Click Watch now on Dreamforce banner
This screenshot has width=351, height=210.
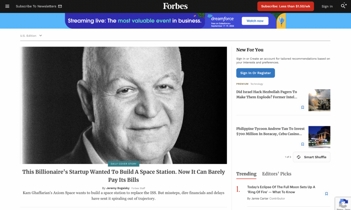coord(255,21)
